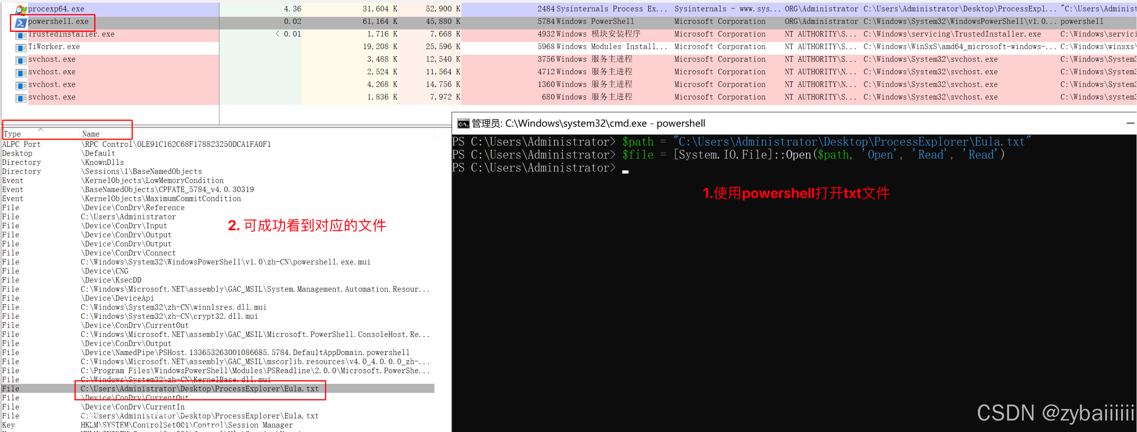This screenshot has height=432, width=1137.
Task: Select the ALPC Port \RPC Control handle row
Action: coord(218,144)
